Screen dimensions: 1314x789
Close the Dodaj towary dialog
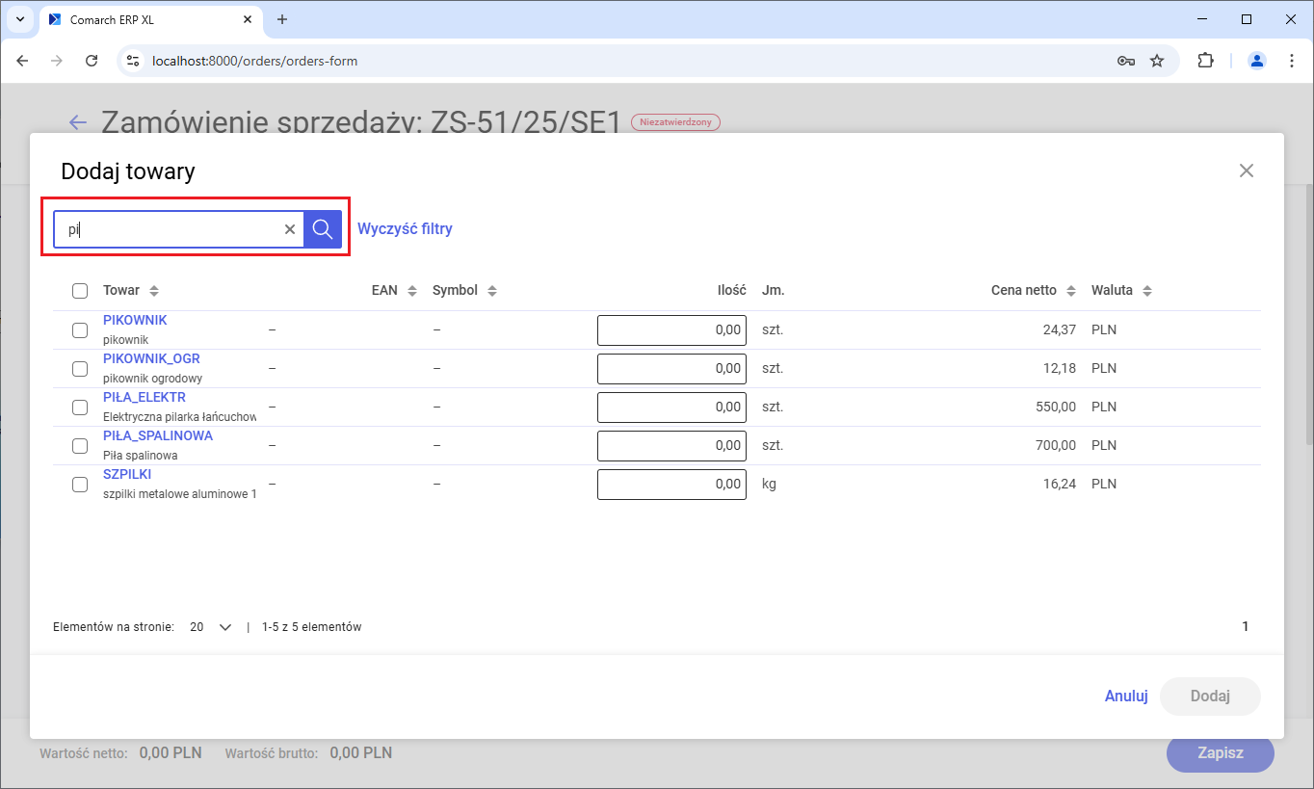click(1246, 171)
